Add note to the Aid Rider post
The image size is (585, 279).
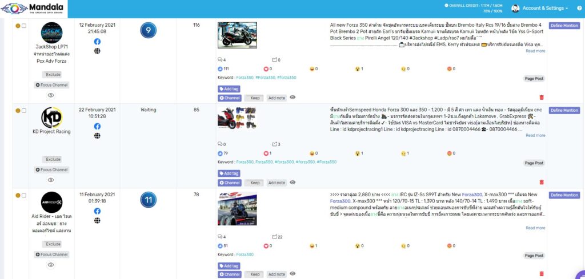pos(277,274)
